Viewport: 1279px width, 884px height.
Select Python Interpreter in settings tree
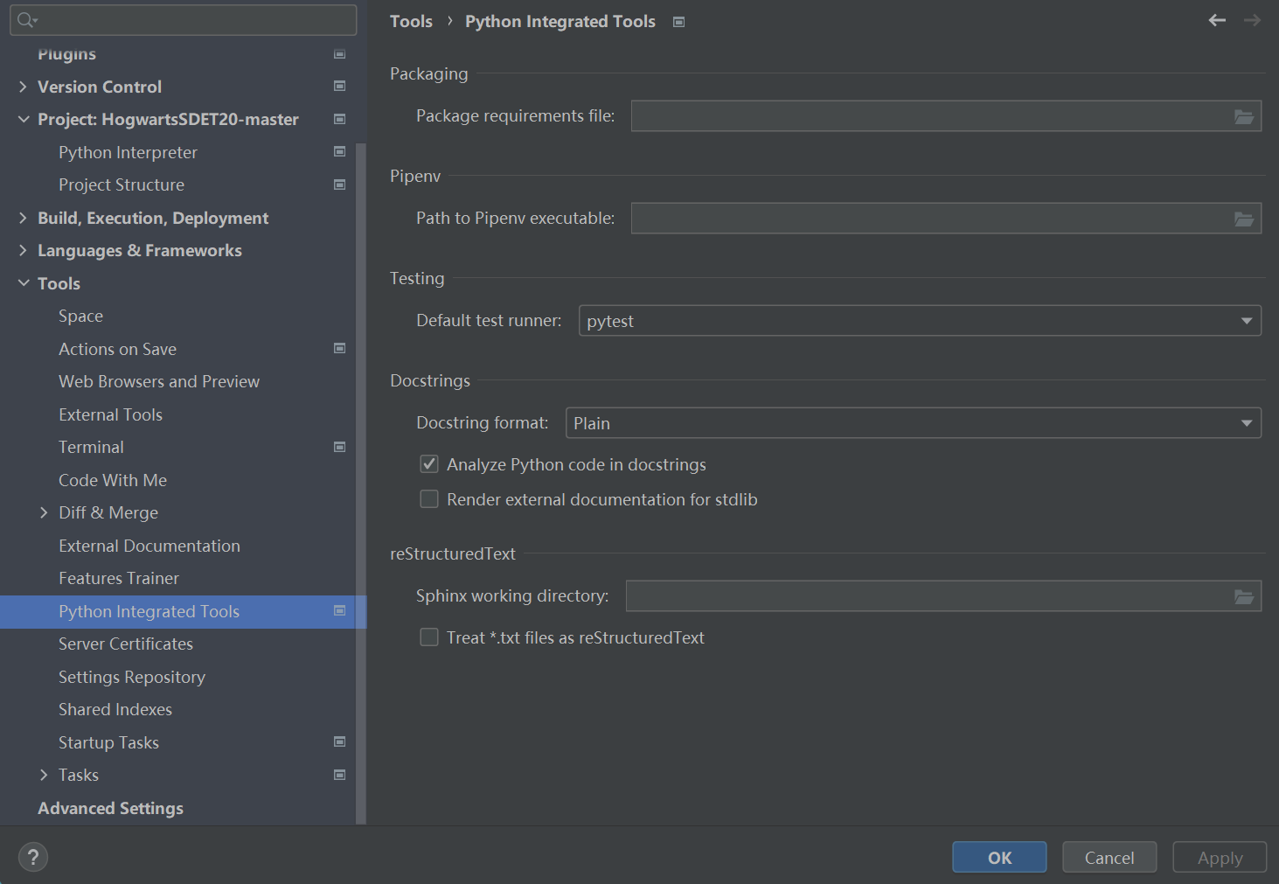pos(128,152)
